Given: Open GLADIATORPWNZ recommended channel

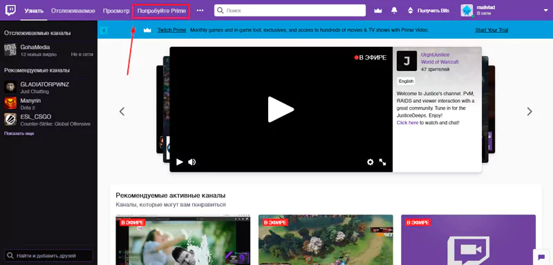Looking at the screenshot, I should (x=48, y=87).
